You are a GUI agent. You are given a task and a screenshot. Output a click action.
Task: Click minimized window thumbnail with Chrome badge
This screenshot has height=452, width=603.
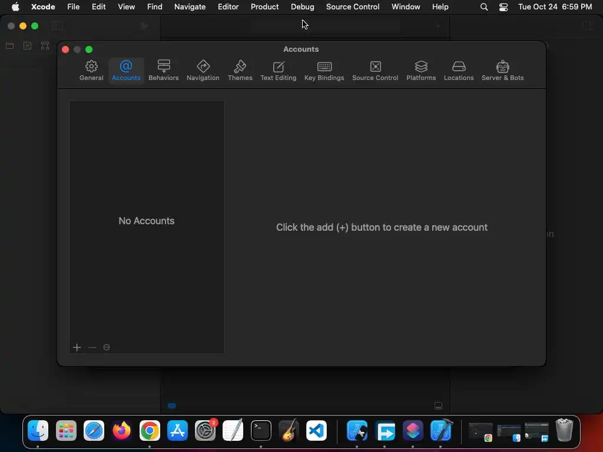481,431
